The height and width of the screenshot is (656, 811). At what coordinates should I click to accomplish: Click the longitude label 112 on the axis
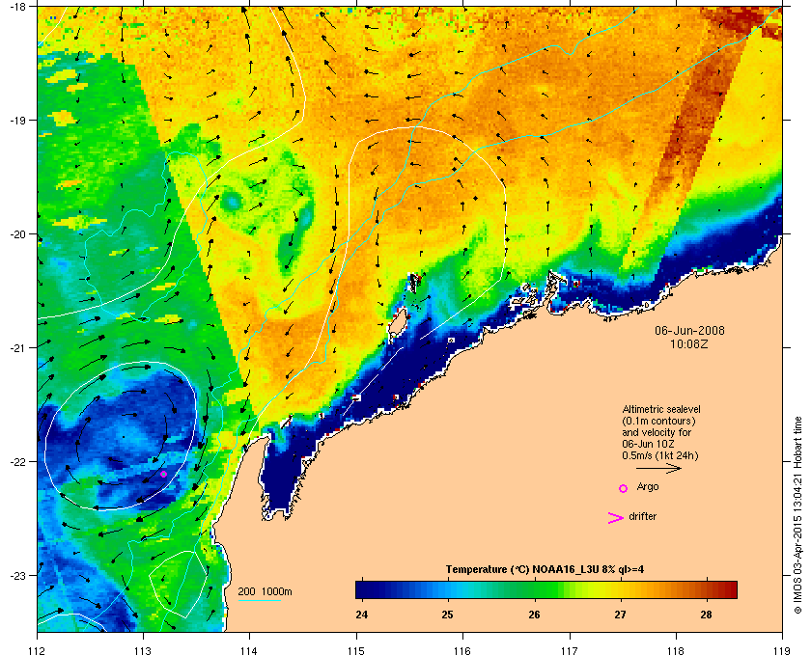point(38,650)
